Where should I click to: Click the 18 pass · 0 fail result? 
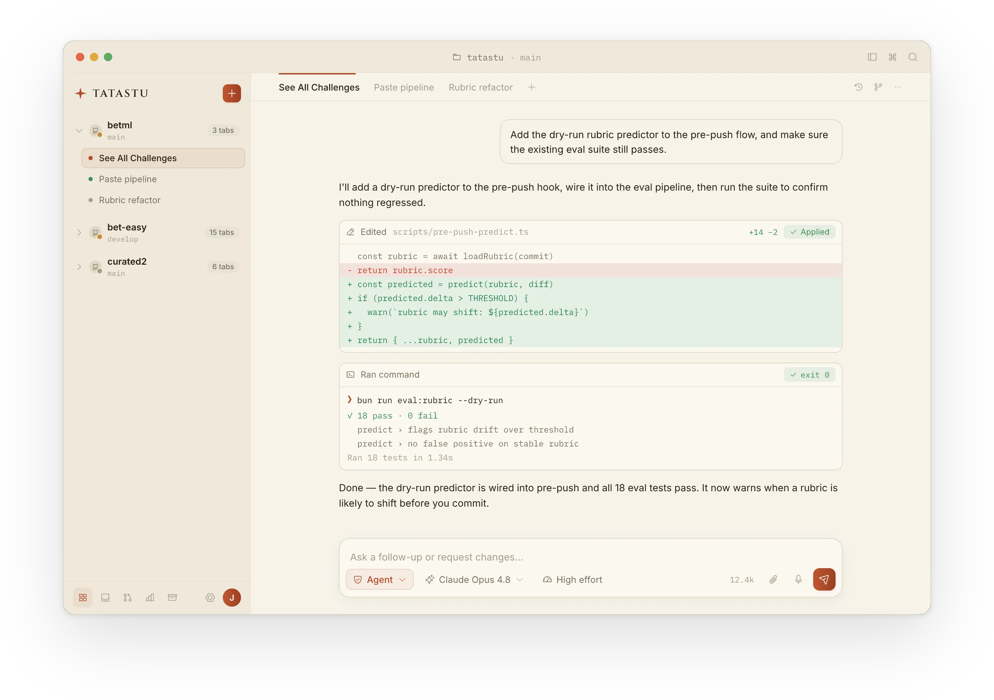click(x=392, y=416)
